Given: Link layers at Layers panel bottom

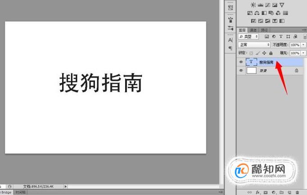Looking at the screenshot, I should (x=249, y=192).
